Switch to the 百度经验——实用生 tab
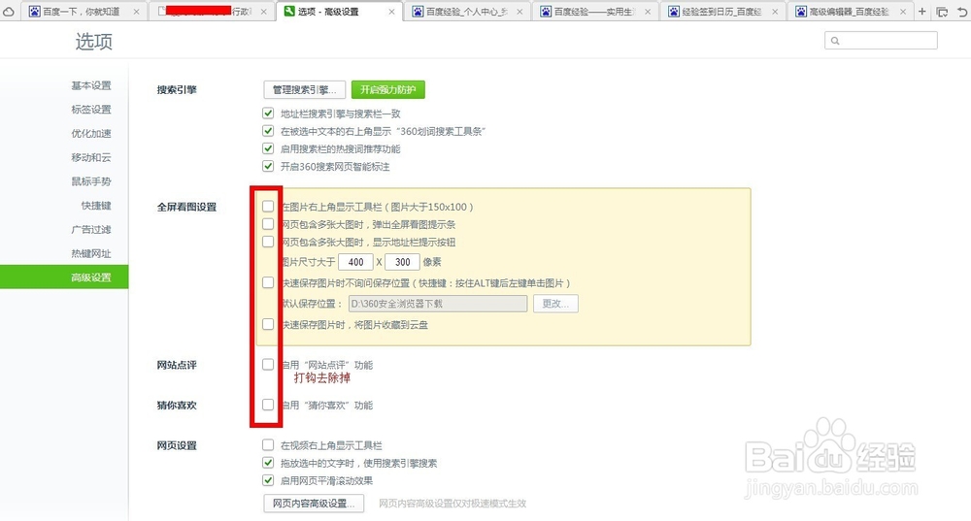 pos(594,12)
